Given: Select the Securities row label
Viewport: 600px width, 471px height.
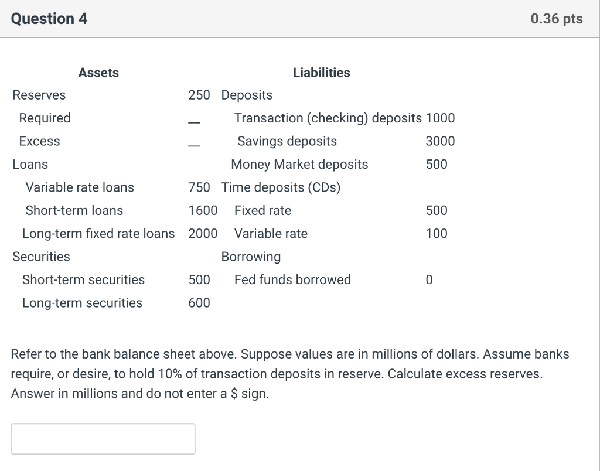Looking at the screenshot, I should click(x=40, y=257).
